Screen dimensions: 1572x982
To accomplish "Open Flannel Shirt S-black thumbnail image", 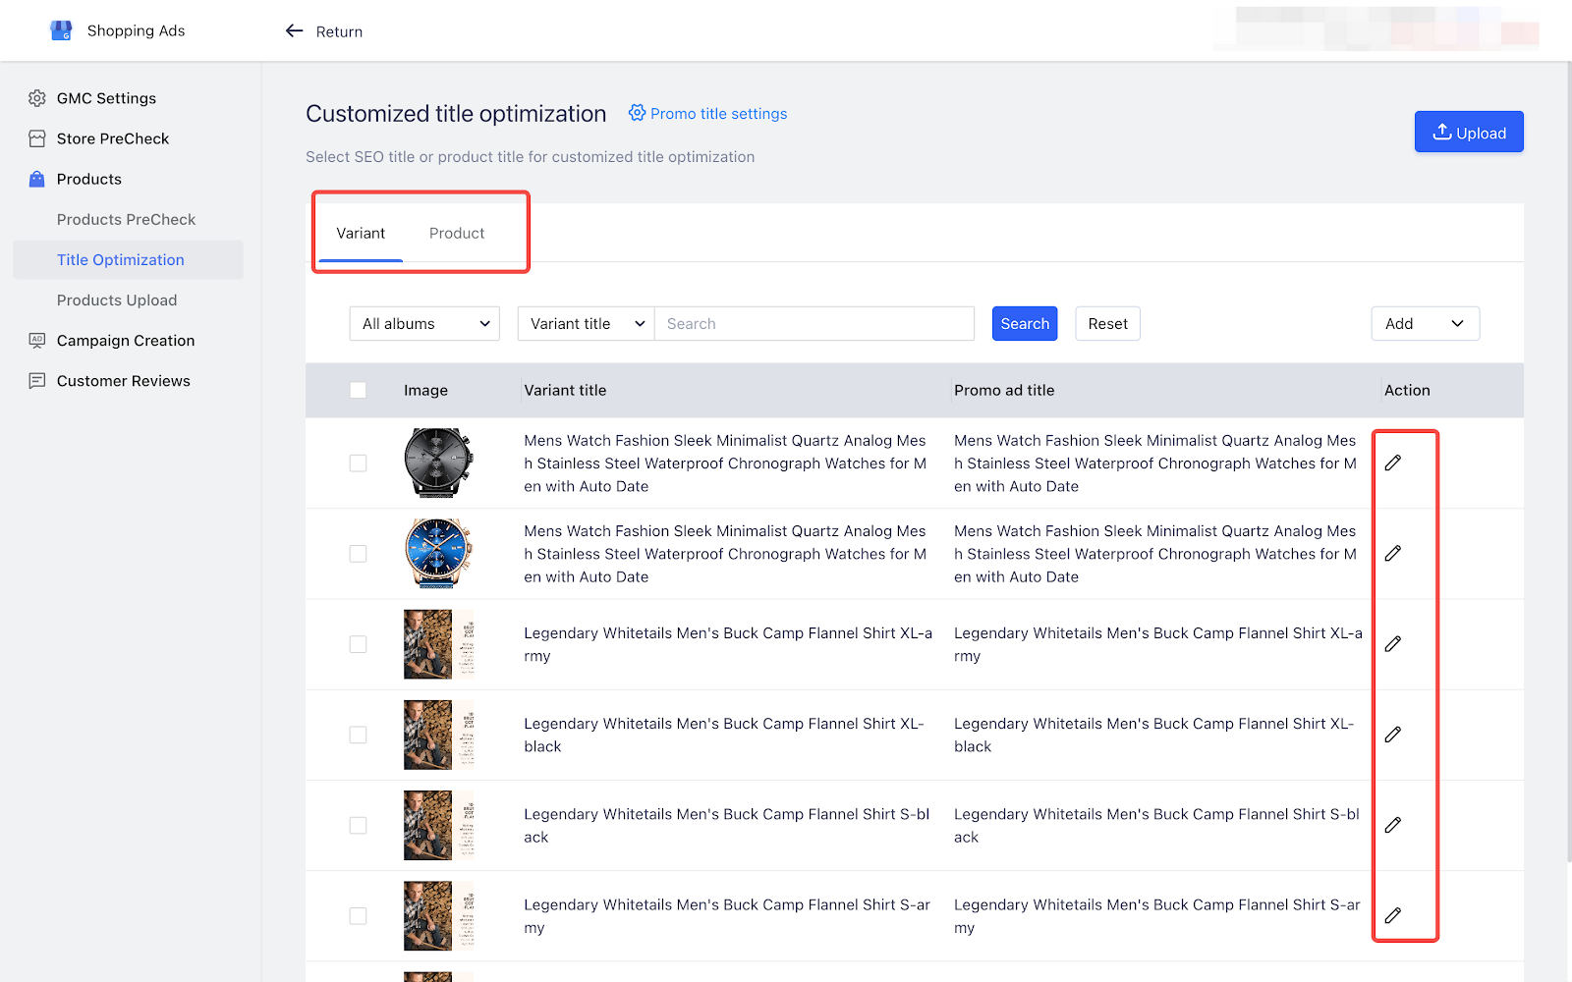I will pos(439,825).
